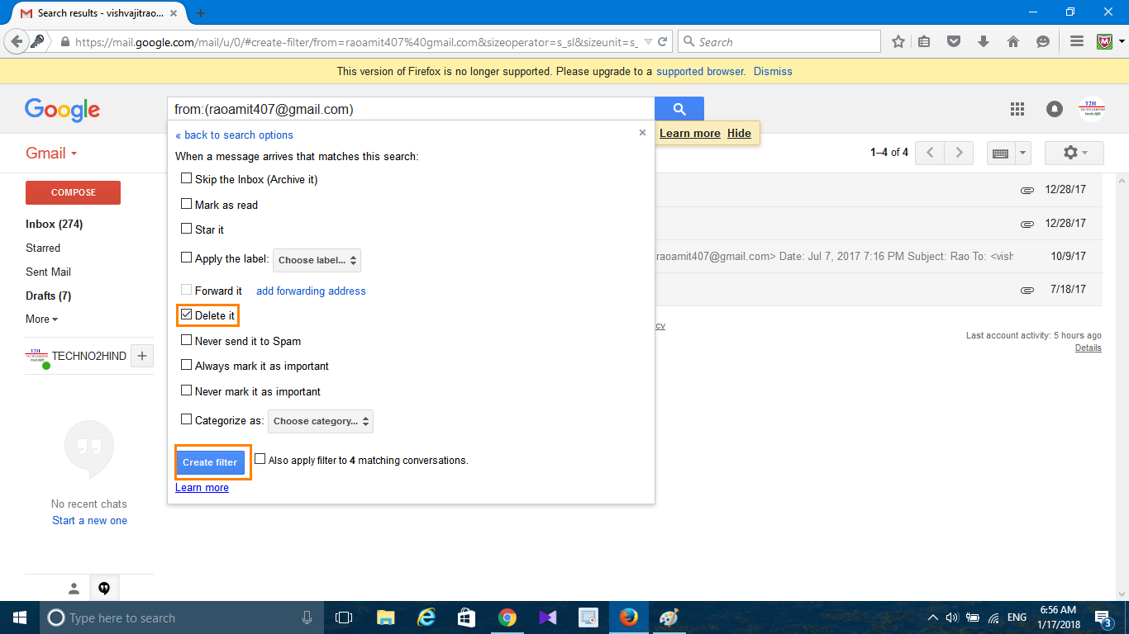1129x634 pixels.
Task: Check Skip the Inbox (Archive it)
Action: click(186, 178)
